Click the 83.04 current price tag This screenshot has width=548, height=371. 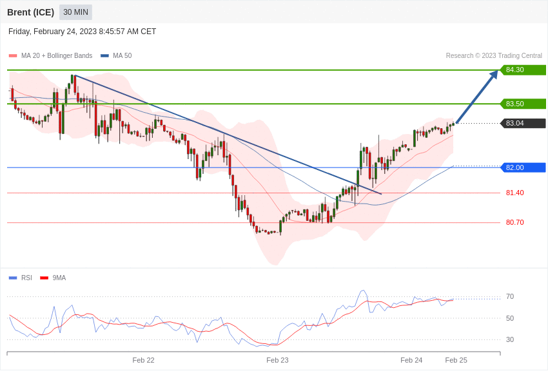point(524,123)
